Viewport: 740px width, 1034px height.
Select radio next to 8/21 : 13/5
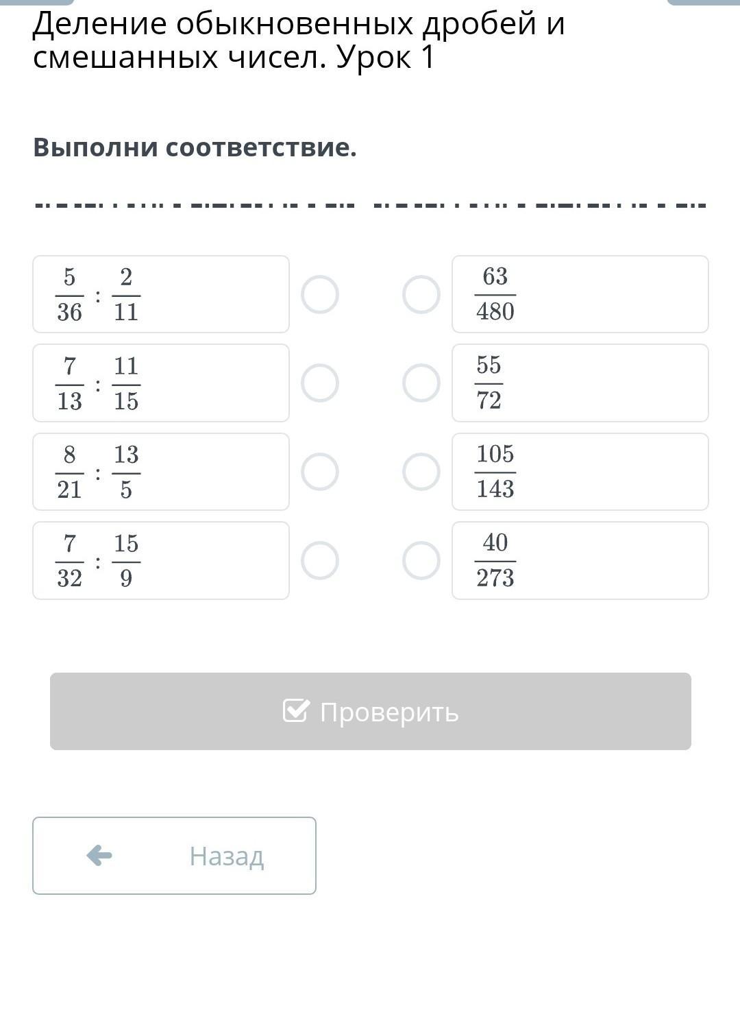coord(320,472)
